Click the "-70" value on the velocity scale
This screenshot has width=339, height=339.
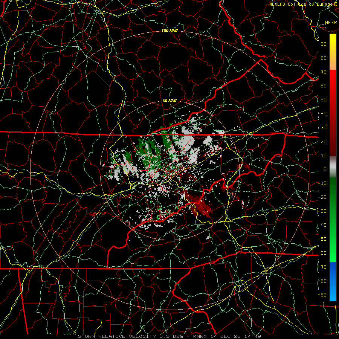(x=322, y=267)
